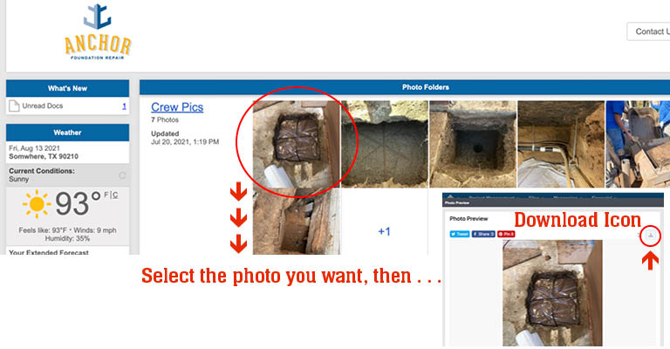
Task: Click the Unread Docs document icon
Action: pos(14,106)
